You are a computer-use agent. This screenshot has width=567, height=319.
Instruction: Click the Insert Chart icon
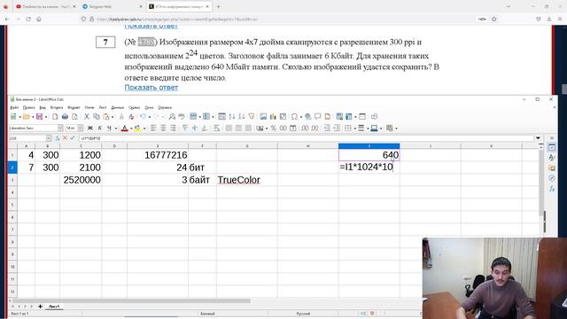coord(273,116)
